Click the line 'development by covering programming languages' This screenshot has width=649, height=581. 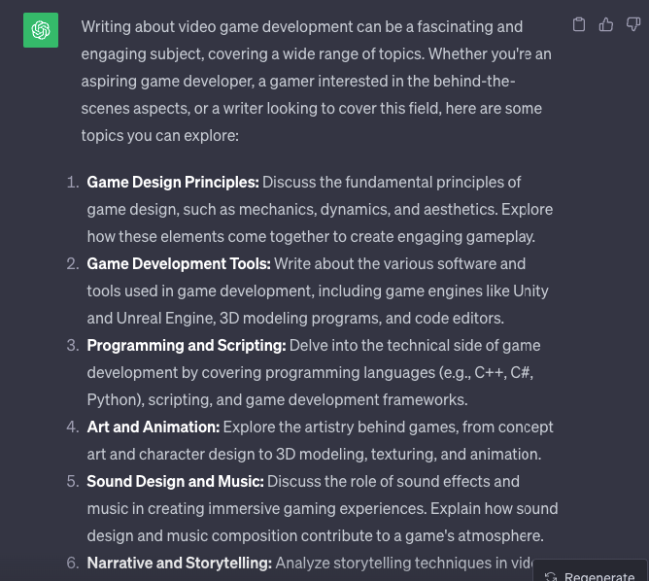click(x=310, y=372)
